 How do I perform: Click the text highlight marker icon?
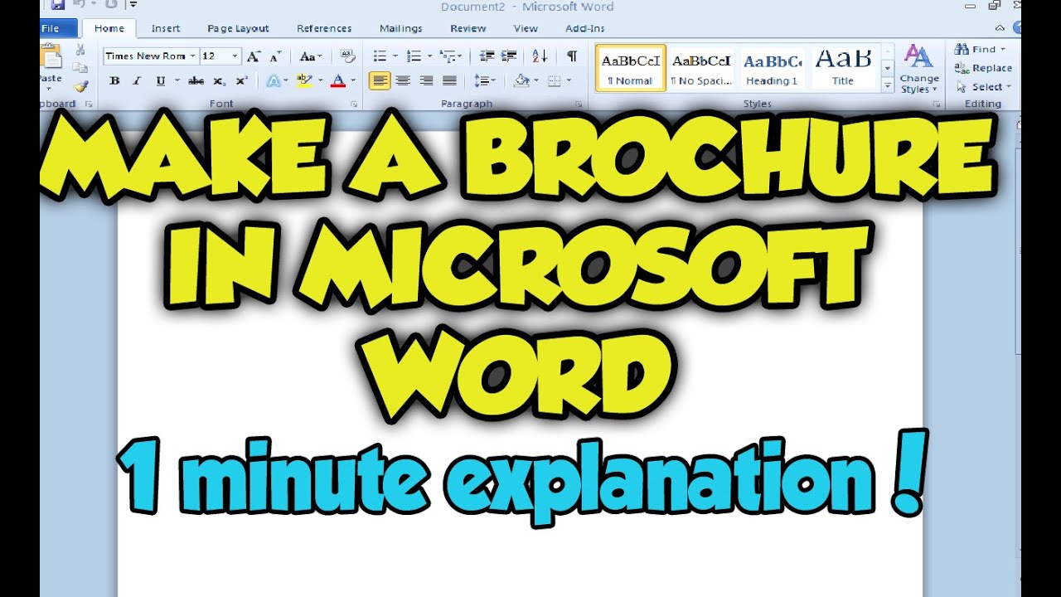pyautogui.click(x=303, y=81)
